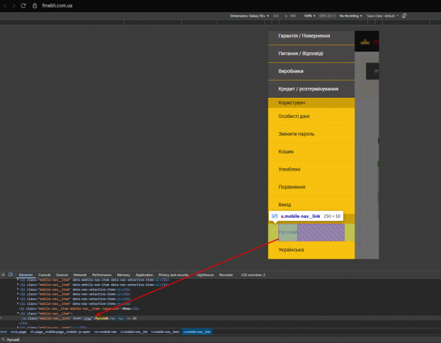Open the Recorder tab
The width and height of the screenshot is (441, 343).
point(226,275)
